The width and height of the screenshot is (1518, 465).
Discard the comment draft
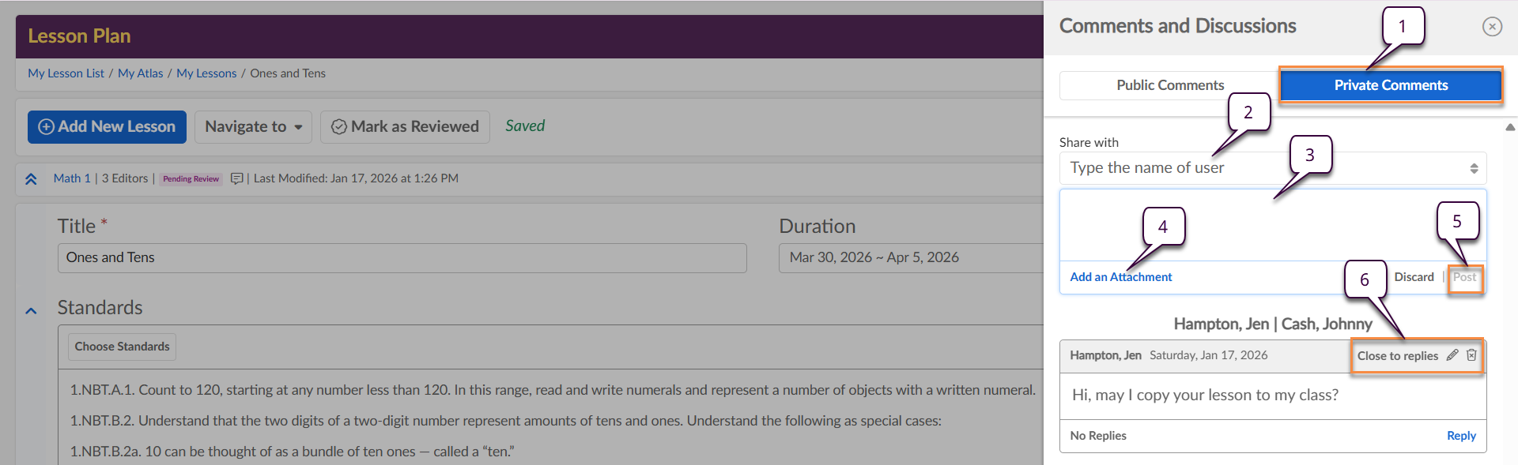1414,277
